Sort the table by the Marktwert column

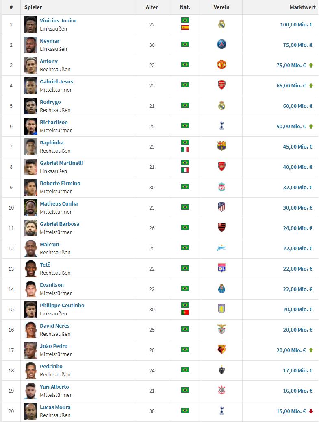[302, 7]
